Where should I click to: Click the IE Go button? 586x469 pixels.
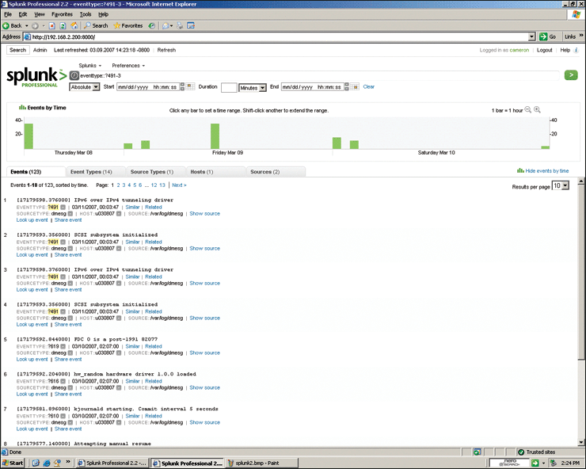point(547,36)
